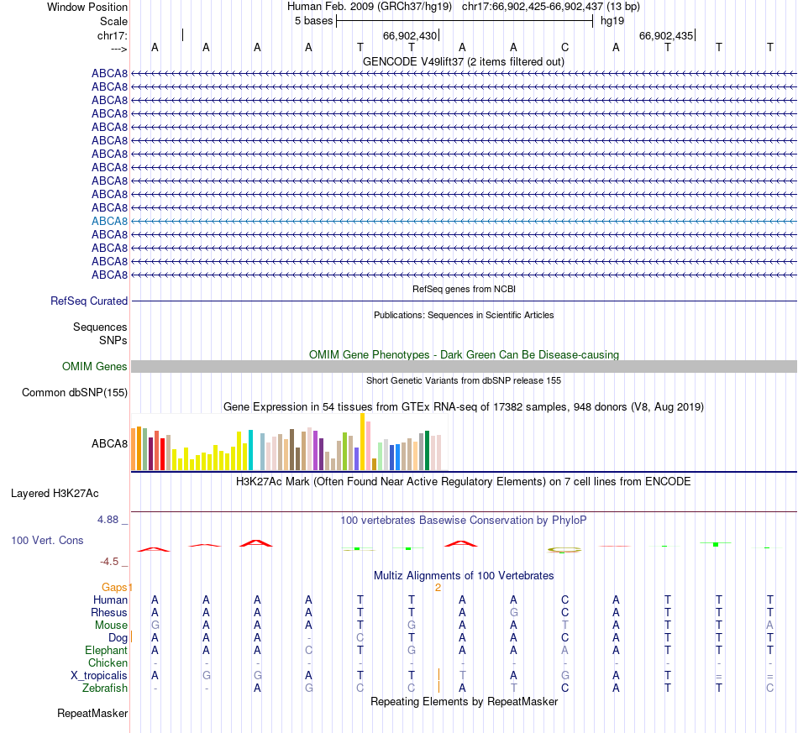Click Multiz Alignments of 100 Vertebrates title
Image resolution: width=798 pixels, height=733 pixels.
(464, 576)
